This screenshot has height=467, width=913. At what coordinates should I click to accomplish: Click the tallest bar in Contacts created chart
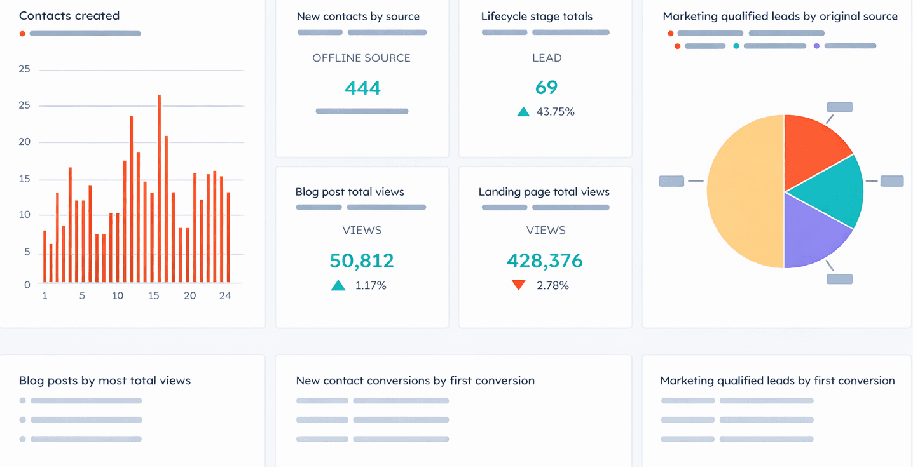tap(158, 191)
